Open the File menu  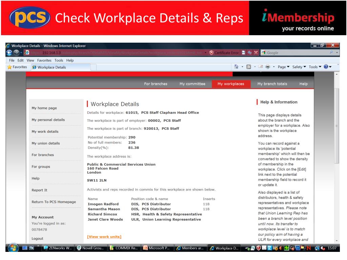pos(12,60)
